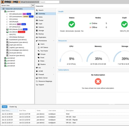Click the Pools tag icon
The height and width of the screenshot is (126, 129).
point(39,57)
